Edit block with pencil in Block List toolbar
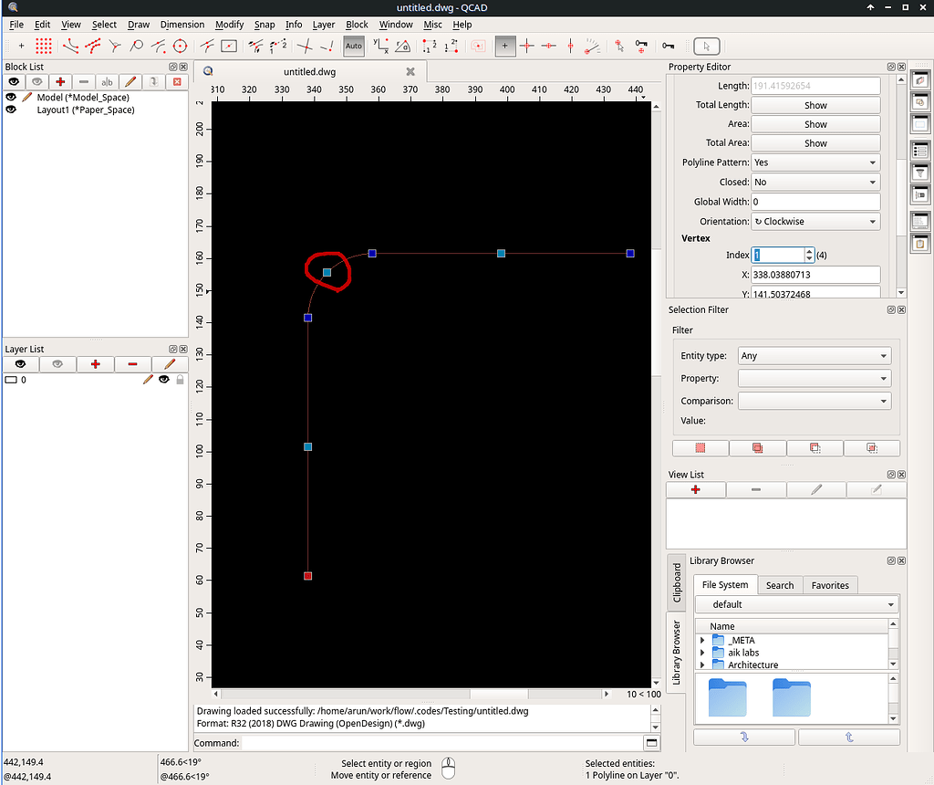The width and height of the screenshot is (934, 785). 130,81
